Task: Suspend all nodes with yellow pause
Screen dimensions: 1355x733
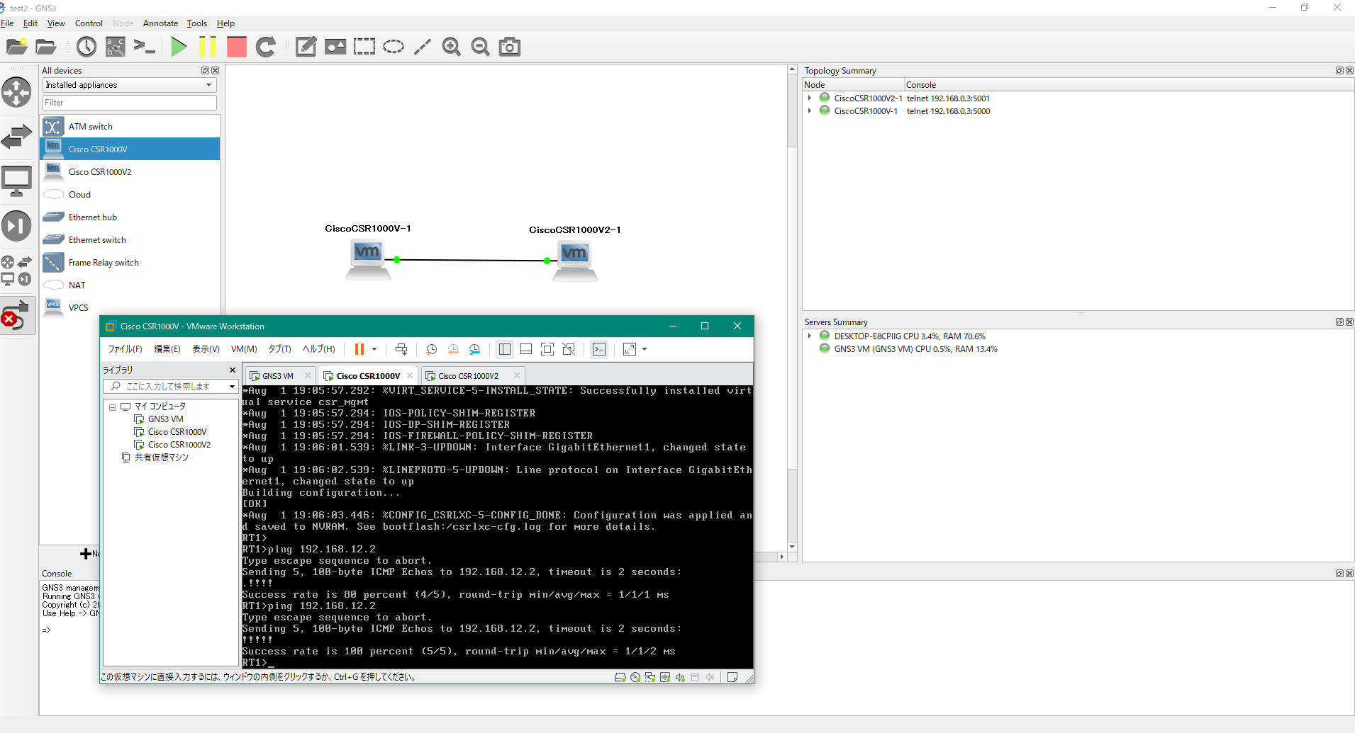Action: pyautogui.click(x=208, y=47)
